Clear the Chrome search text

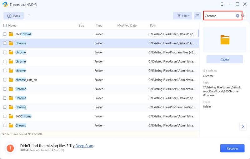coord(237,16)
